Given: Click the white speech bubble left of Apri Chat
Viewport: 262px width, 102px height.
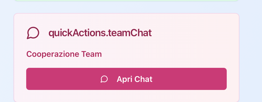Looking at the screenshot, I should click(104, 79).
